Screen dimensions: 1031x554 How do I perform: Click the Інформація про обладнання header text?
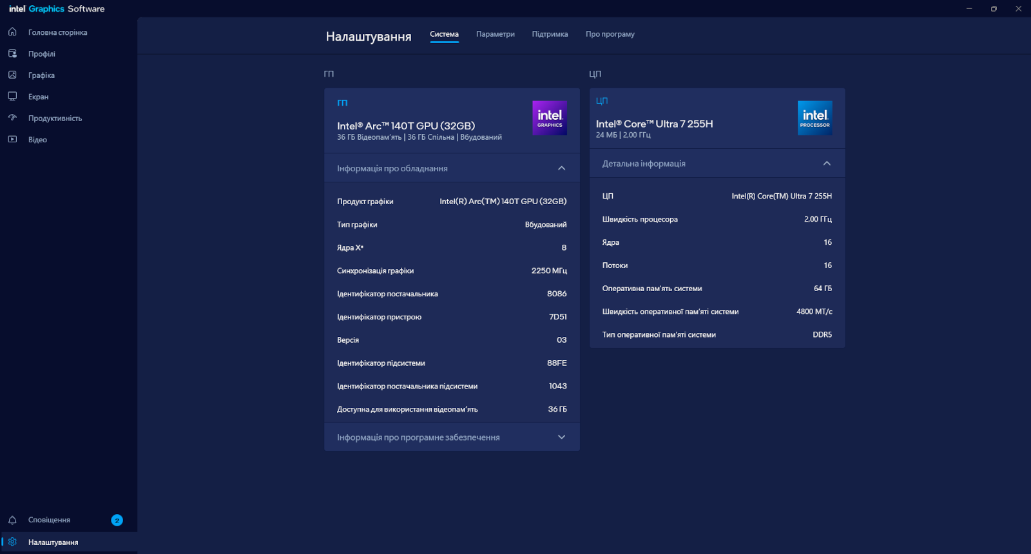click(x=392, y=168)
